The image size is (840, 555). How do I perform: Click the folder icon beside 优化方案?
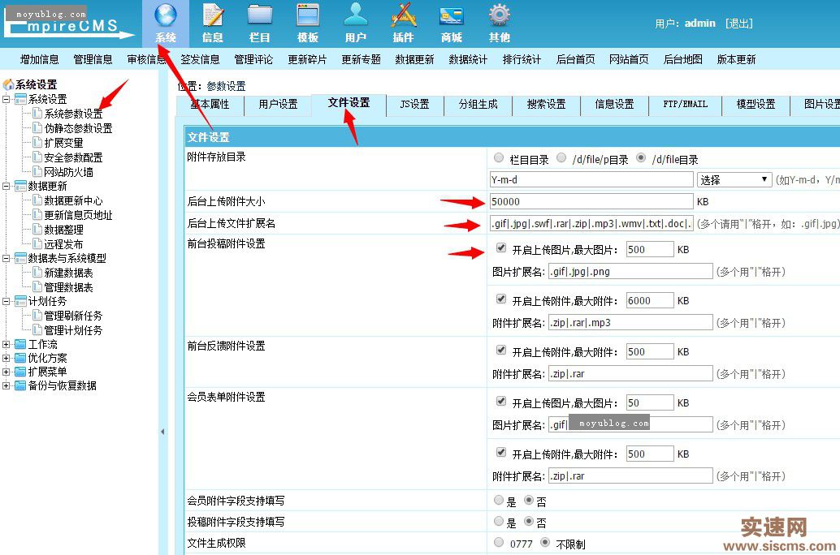20,358
